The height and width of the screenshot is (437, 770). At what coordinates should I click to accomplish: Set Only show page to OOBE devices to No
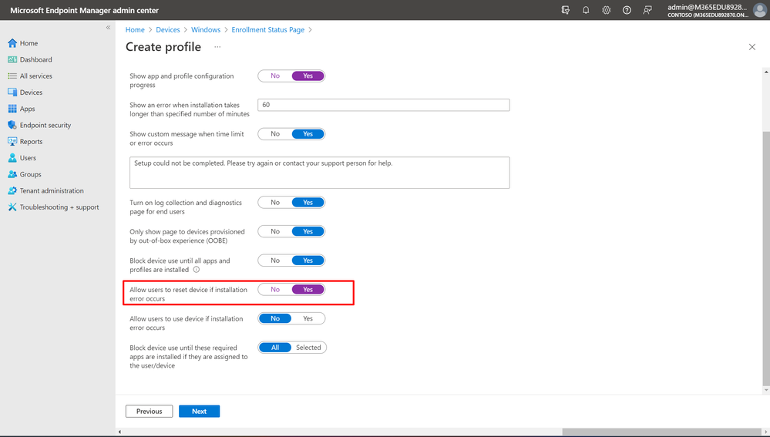[275, 231]
